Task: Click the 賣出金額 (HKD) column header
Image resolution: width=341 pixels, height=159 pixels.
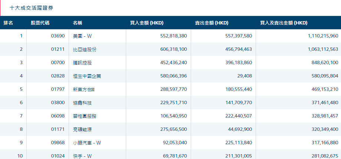Action: (x=212, y=23)
